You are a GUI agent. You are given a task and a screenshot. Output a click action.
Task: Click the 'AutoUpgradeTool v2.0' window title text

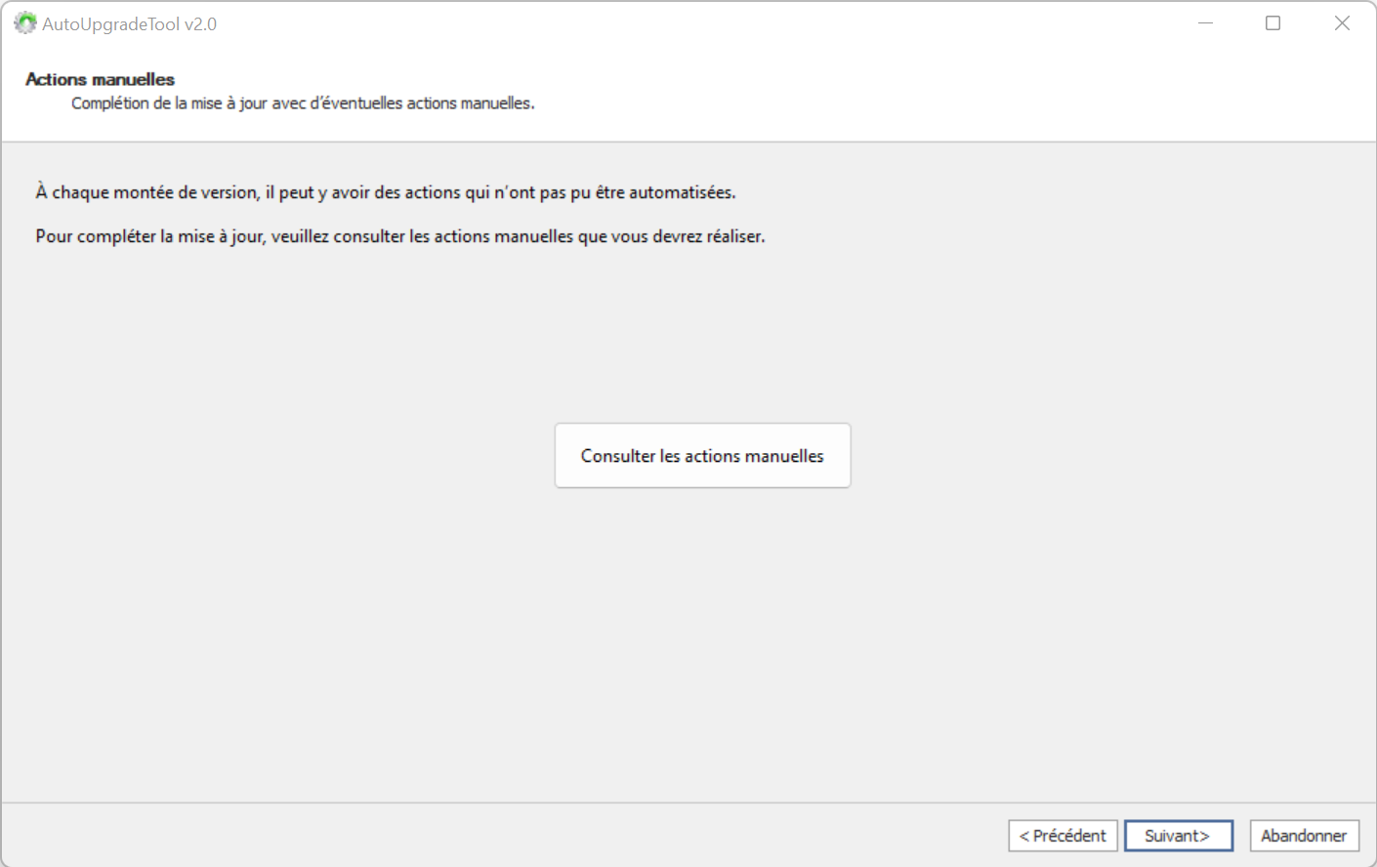tap(129, 24)
